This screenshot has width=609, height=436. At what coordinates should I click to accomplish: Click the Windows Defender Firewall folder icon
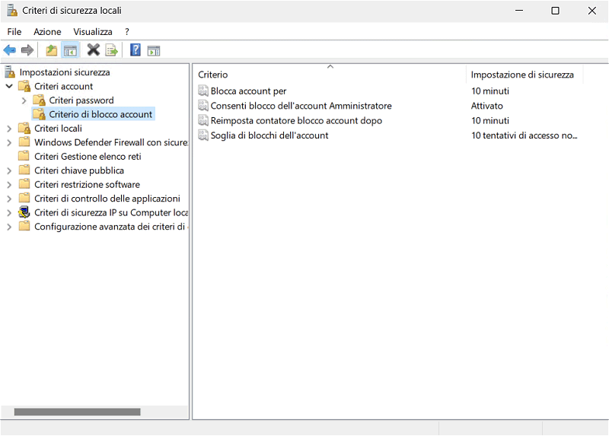24,142
